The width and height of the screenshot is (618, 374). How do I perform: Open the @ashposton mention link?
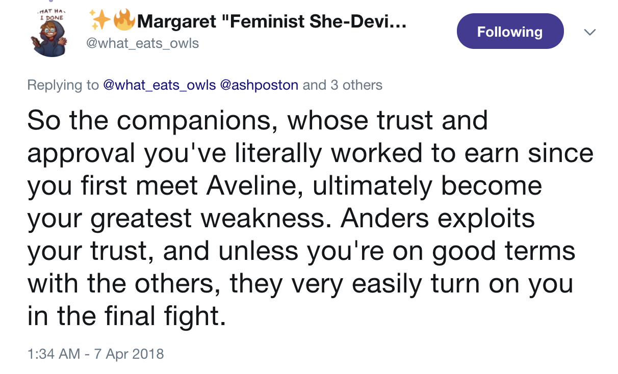point(259,85)
